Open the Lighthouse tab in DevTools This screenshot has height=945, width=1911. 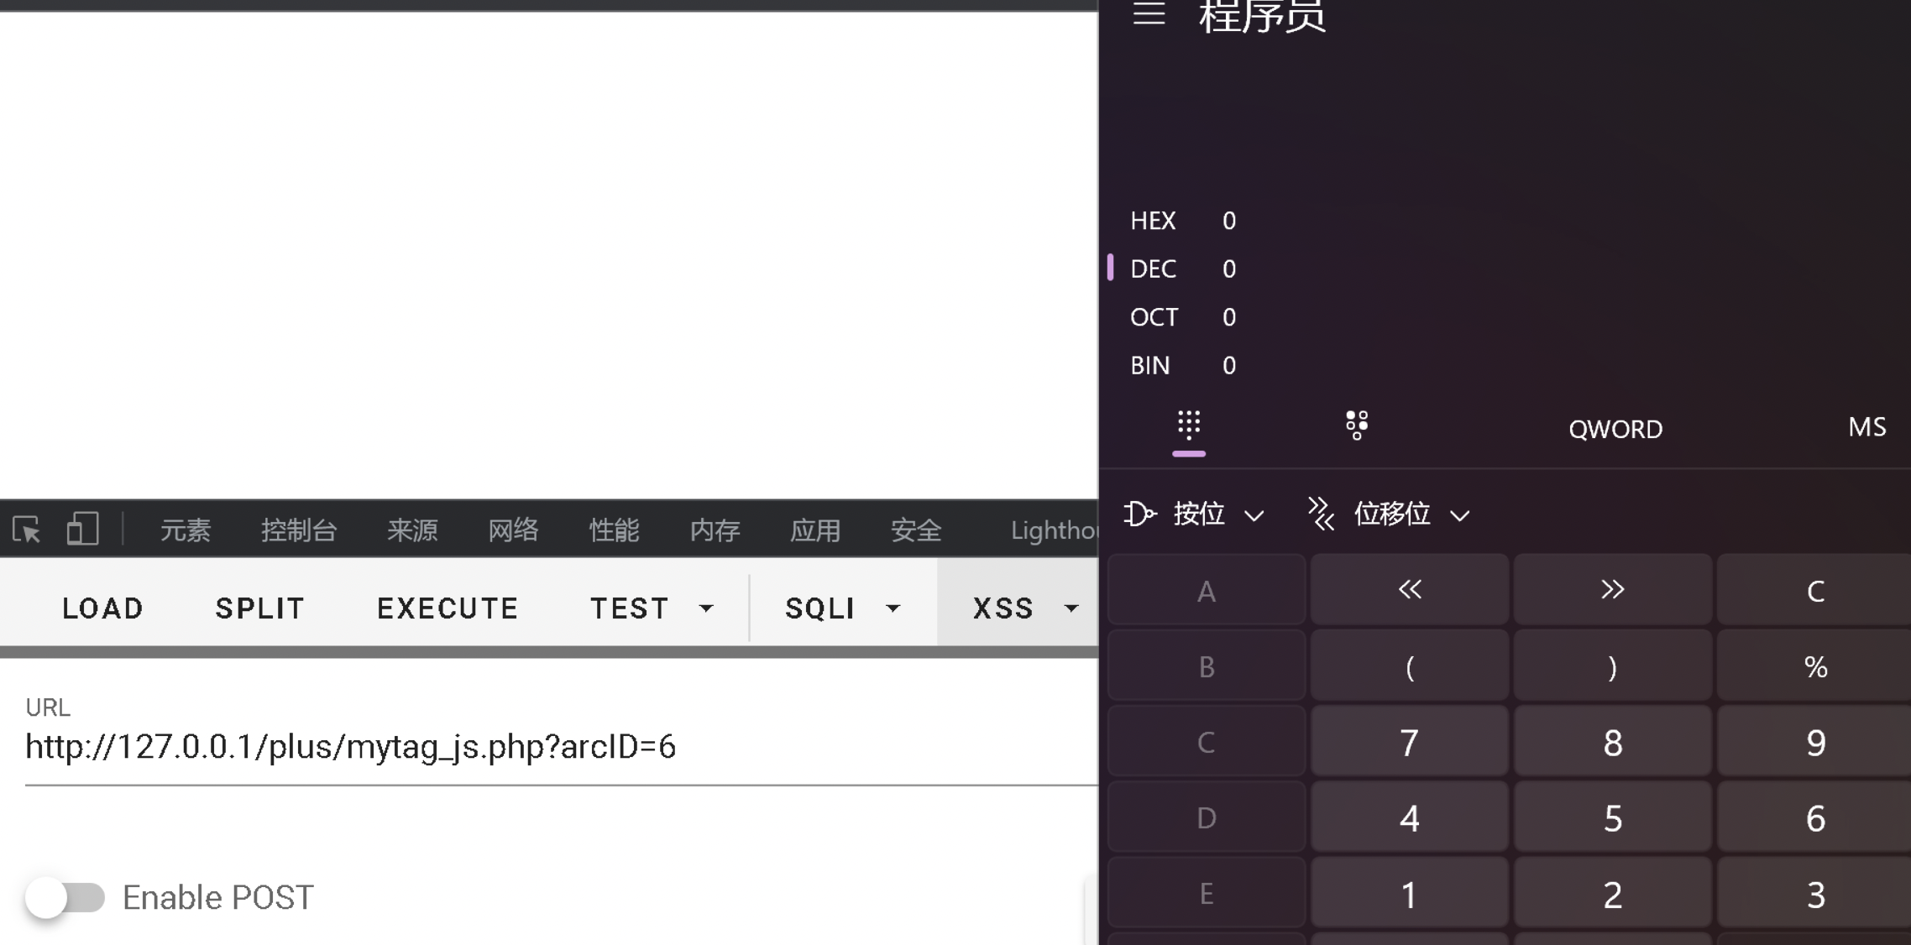tap(1054, 530)
